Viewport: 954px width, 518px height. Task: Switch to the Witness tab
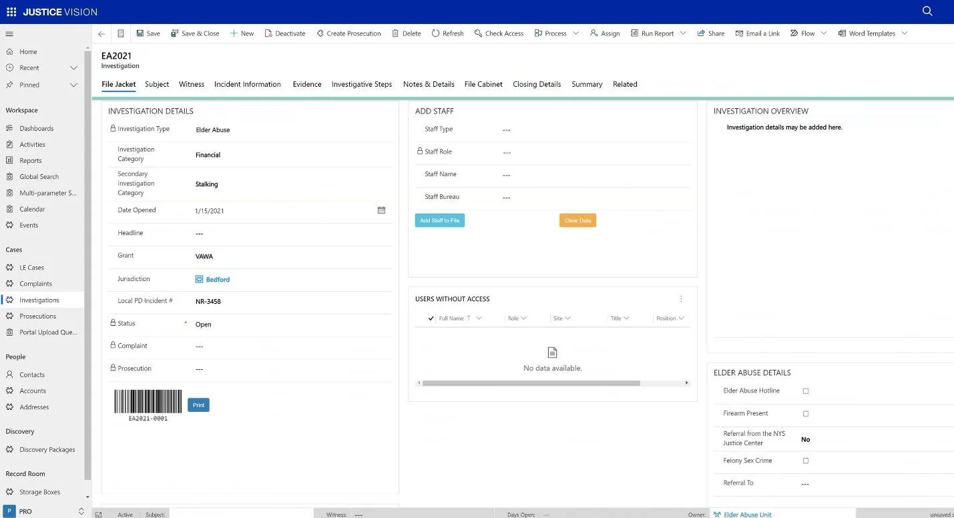tap(192, 84)
